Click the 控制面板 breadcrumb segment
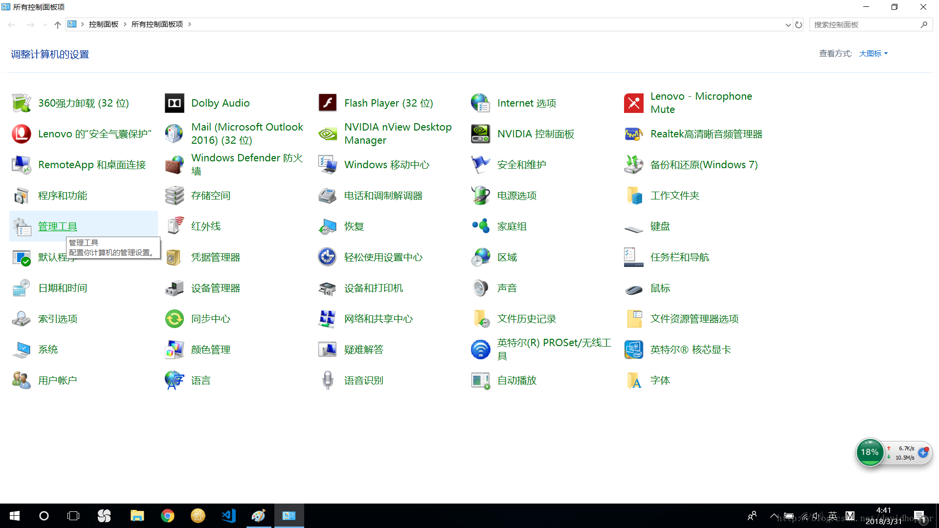This screenshot has width=939, height=528. click(x=104, y=24)
